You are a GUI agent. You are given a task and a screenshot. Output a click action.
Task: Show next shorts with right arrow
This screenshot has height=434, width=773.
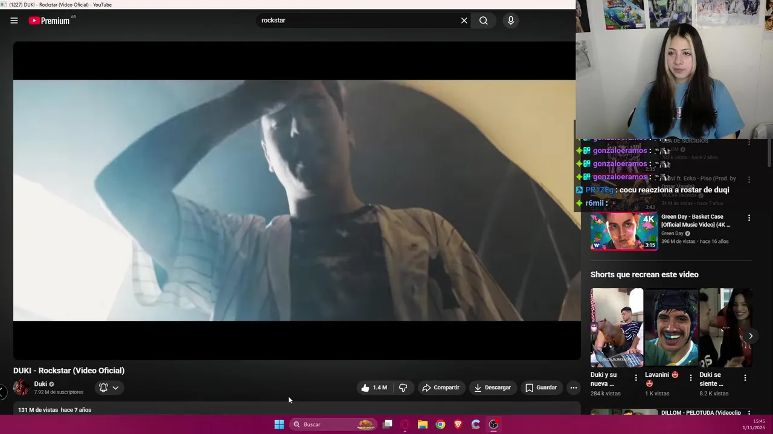pyautogui.click(x=751, y=336)
